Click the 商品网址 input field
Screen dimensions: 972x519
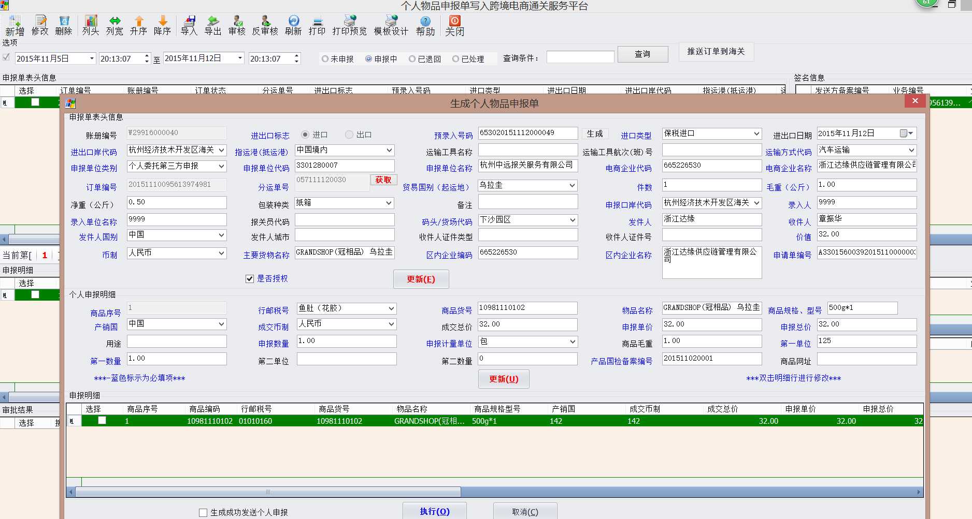coord(867,359)
